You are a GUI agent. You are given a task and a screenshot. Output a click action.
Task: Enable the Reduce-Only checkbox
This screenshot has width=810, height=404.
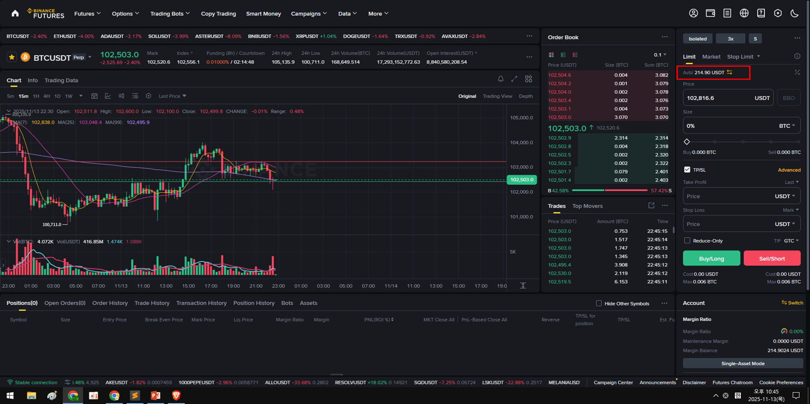[687, 241]
